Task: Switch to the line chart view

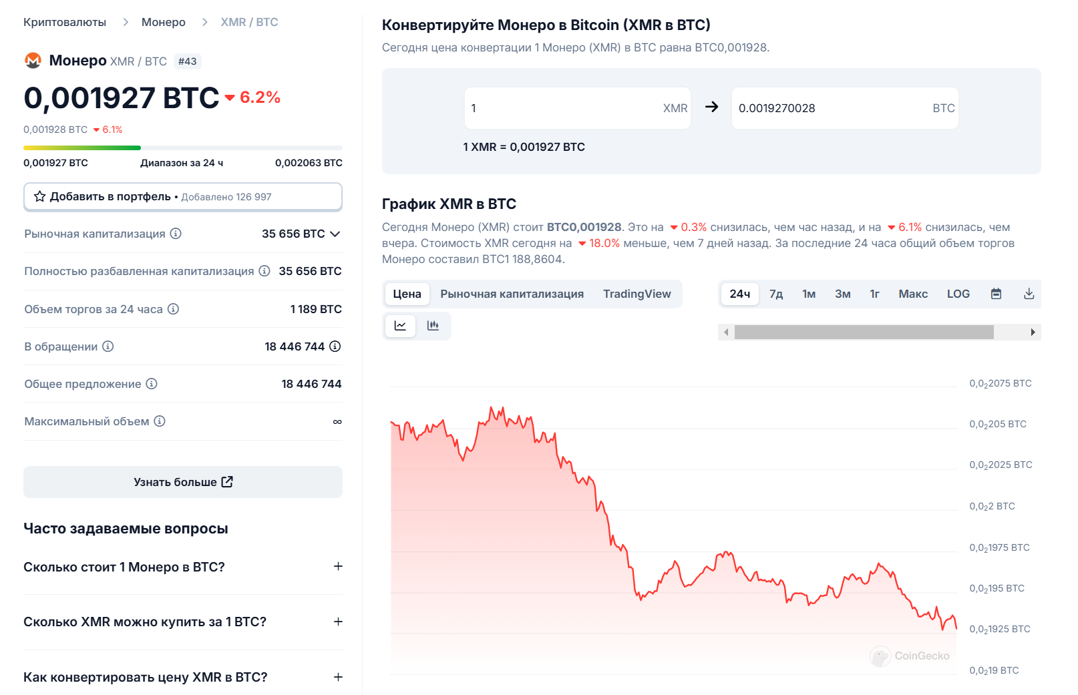Action: click(400, 326)
